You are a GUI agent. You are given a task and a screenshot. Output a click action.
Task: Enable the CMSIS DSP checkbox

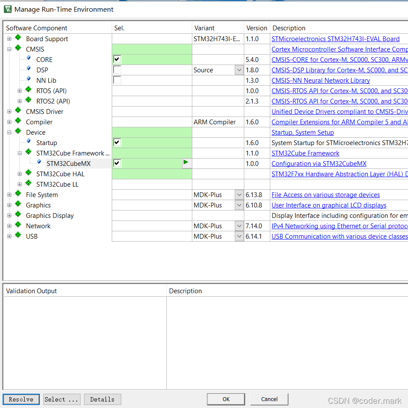pos(117,70)
